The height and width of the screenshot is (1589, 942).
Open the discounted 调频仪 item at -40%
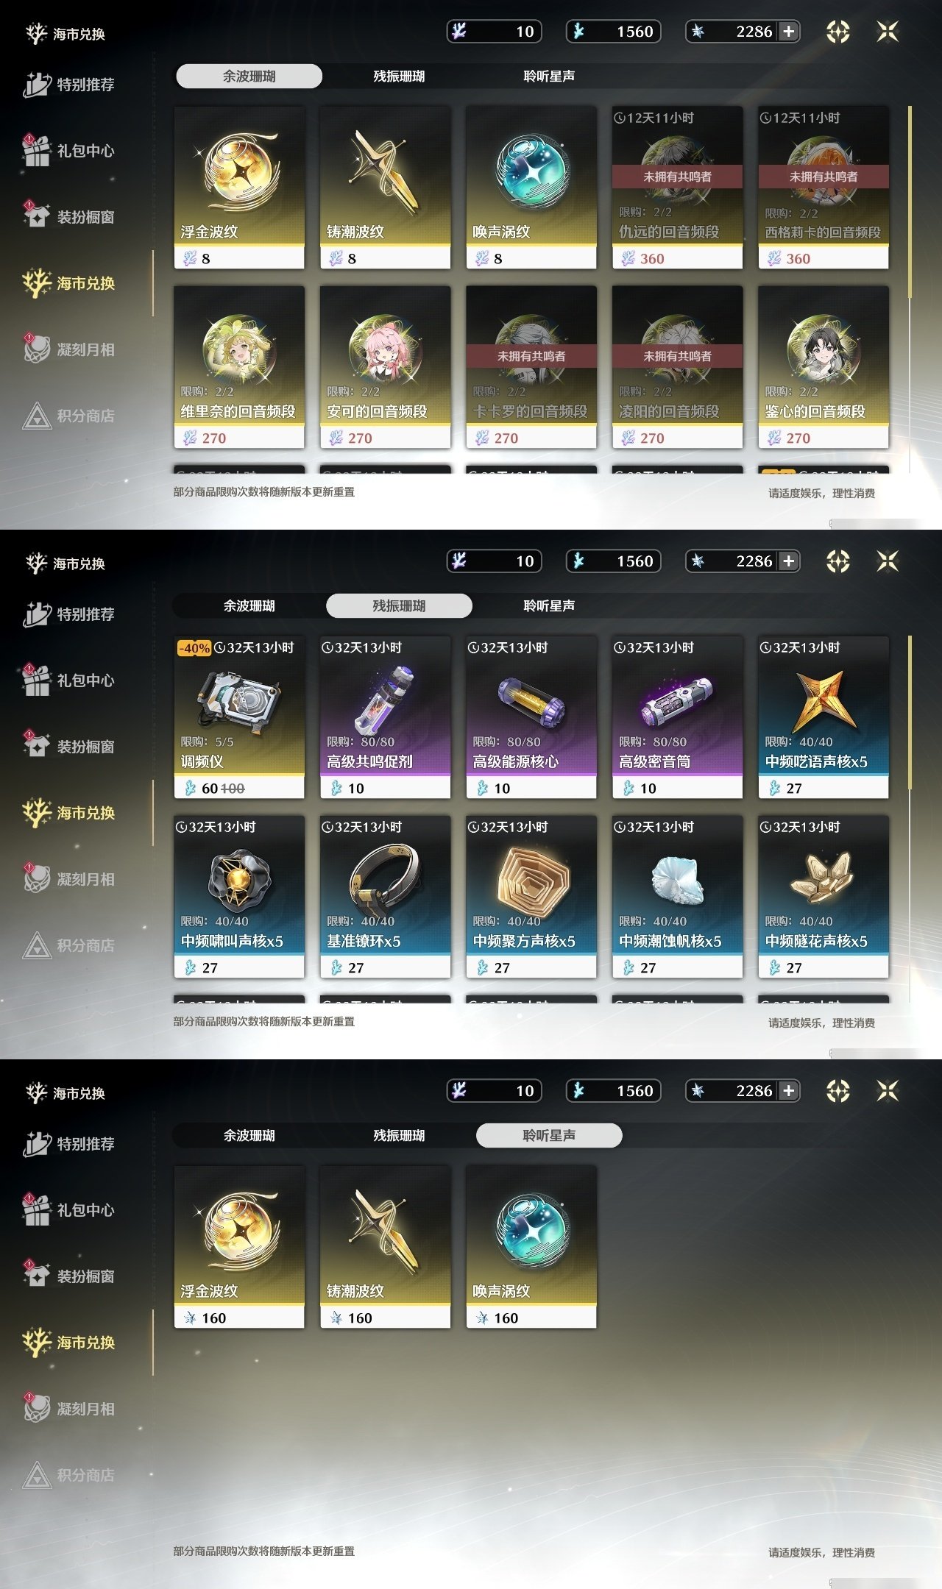coord(239,717)
